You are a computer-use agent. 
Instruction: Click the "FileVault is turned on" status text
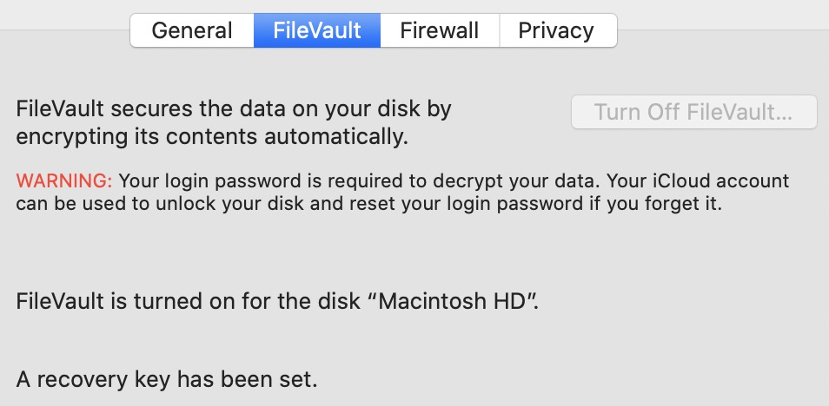click(x=174, y=302)
